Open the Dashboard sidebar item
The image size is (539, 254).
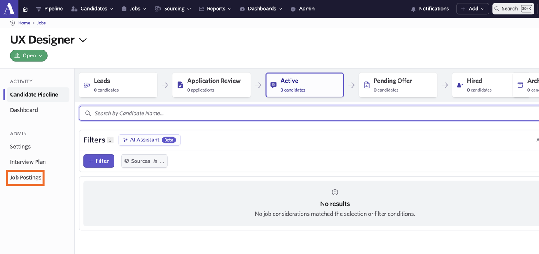24,110
